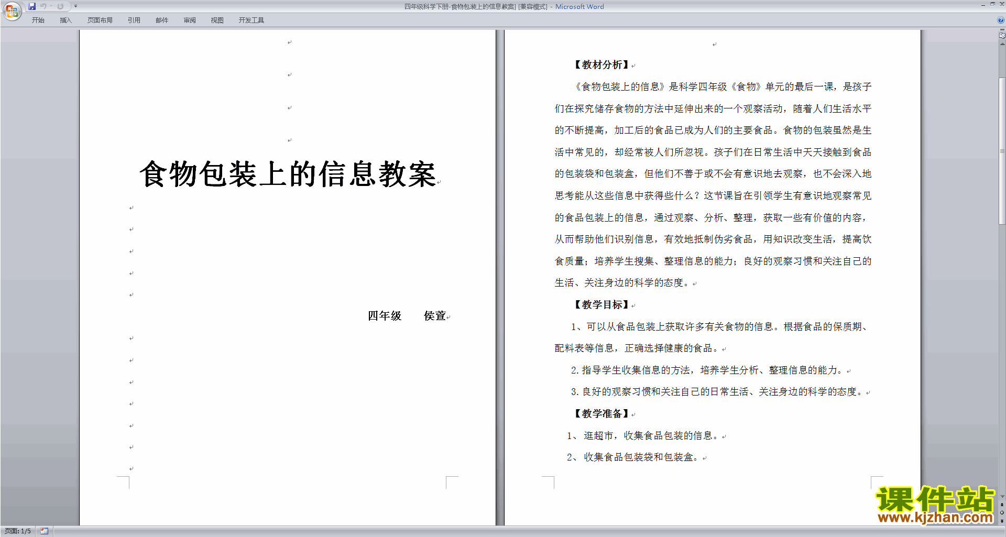This screenshot has width=1006, height=537.
Task: Open the 开发工具 ribbon tab
Action: pyautogui.click(x=251, y=20)
